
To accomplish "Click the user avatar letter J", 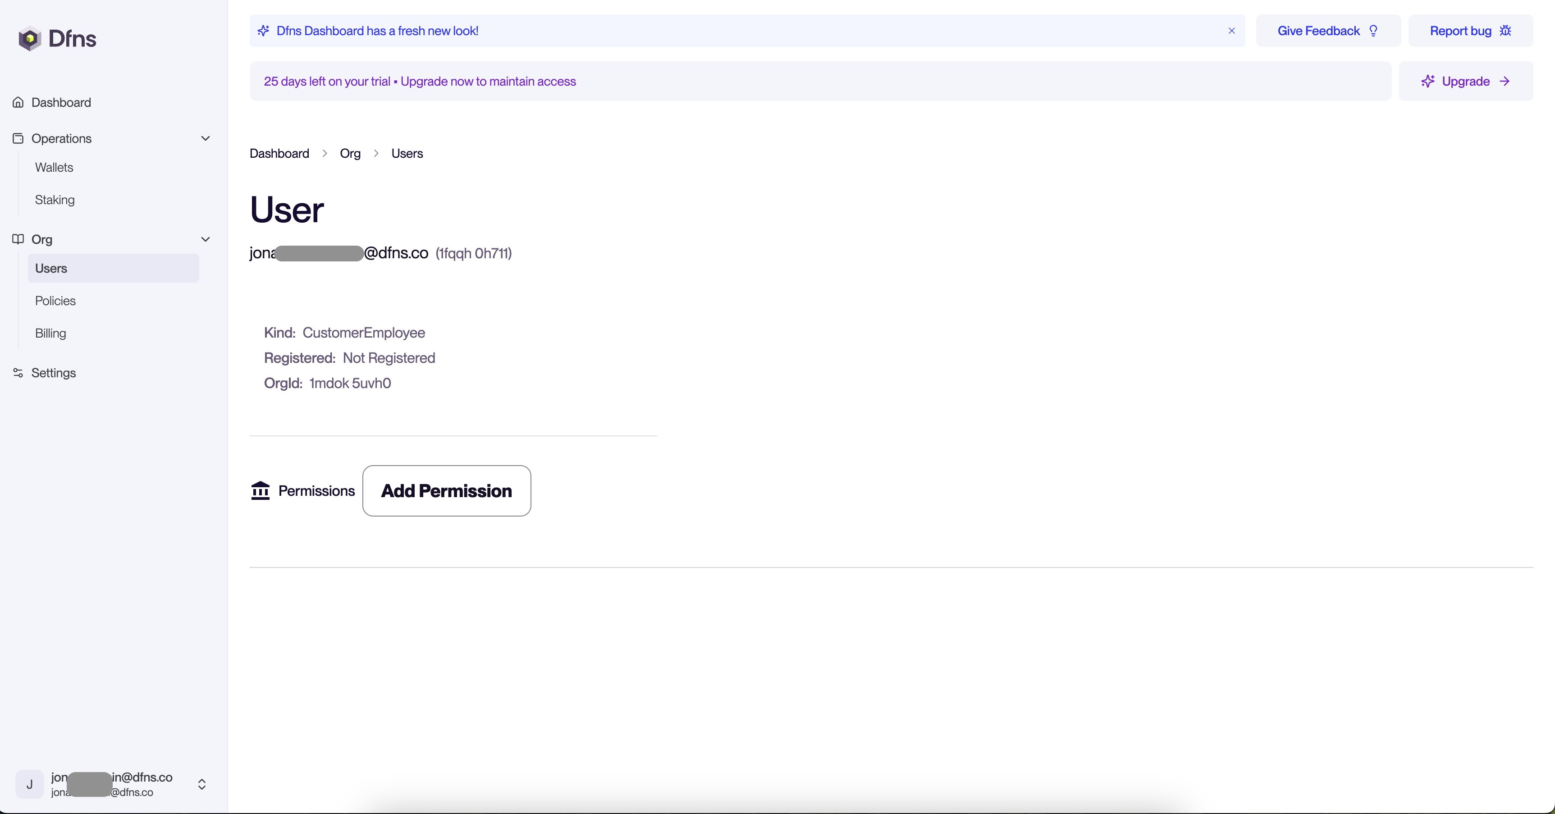I will [29, 784].
